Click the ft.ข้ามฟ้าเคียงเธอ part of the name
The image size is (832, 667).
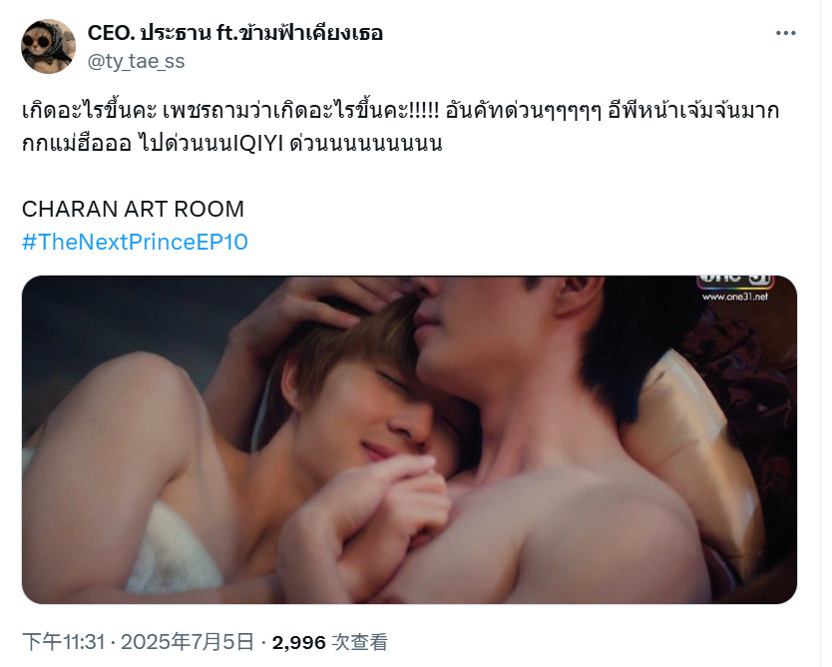pyautogui.click(x=299, y=33)
